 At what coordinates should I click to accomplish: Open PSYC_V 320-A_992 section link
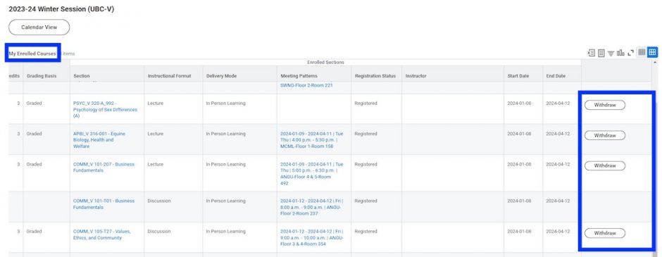tap(105, 109)
